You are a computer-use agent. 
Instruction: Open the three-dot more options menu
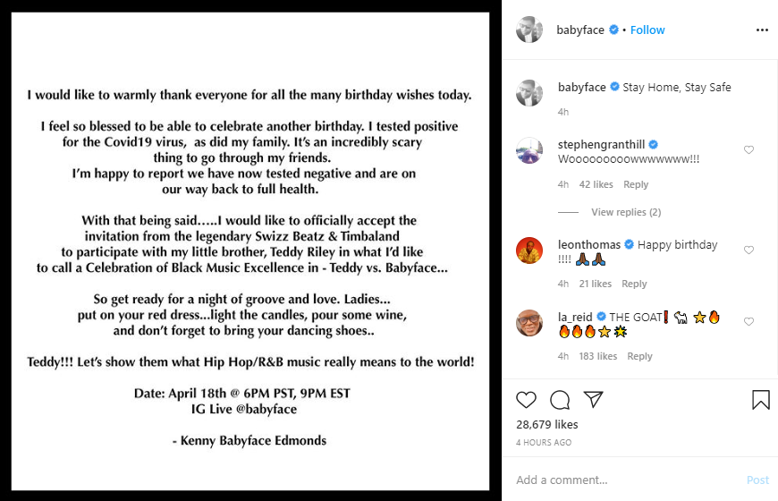tap(762, 30)
